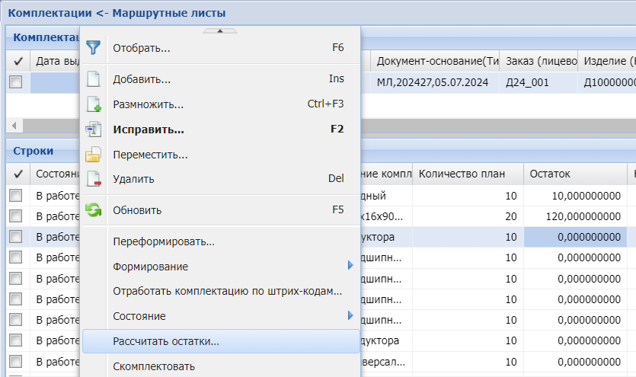Click the duplicate page icon for Размножить
The height and width of the screenshot is (377, 636).
coord(93,104)
